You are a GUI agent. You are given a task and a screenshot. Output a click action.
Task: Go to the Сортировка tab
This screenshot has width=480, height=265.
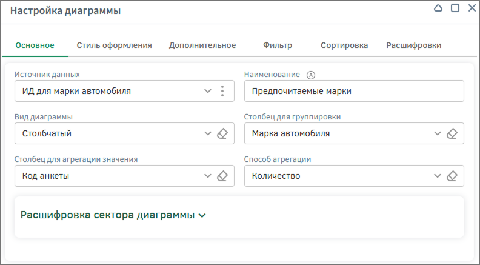[x=344, y=45]
